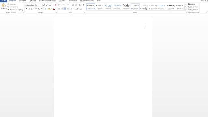The height and width of the screenshot is (117, 208).
Task: Open the font color dropdown arrow
Action: (x=56, y=9)
